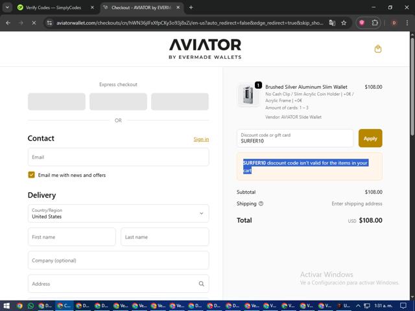Click the Contact section heading
415x311 pixels.
[41, 138]
